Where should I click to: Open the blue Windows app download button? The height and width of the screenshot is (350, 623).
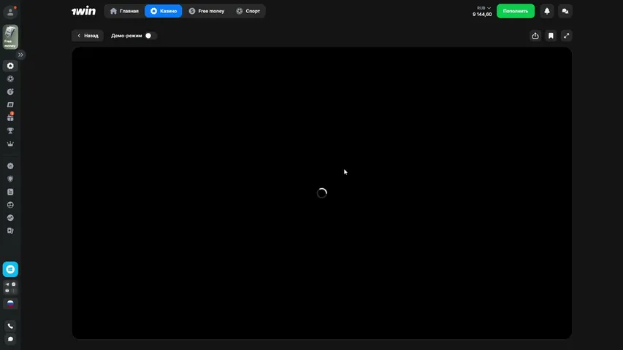click(x=10, y=270)
